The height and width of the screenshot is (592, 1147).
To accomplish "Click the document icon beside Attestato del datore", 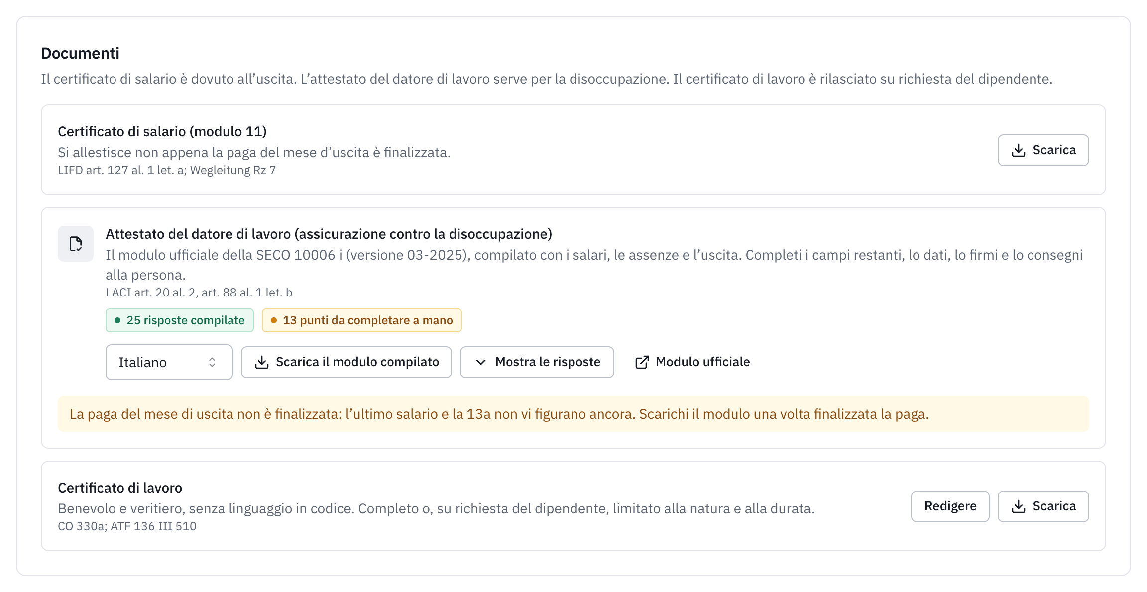I will (76, 244).
